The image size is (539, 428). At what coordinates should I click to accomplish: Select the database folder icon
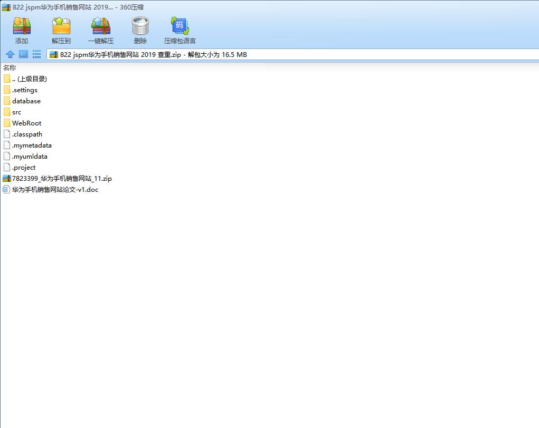coord(7,101)
